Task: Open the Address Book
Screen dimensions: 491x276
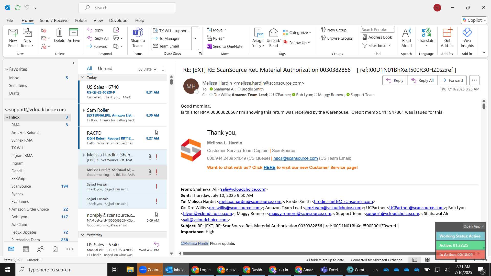Action: coord(377,37)
